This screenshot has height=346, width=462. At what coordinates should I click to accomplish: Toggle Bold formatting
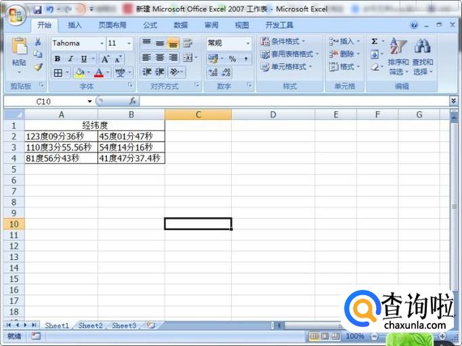58,59
